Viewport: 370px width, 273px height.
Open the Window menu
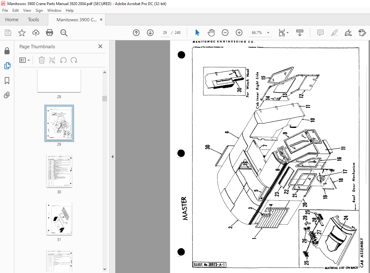coord(54,10)
